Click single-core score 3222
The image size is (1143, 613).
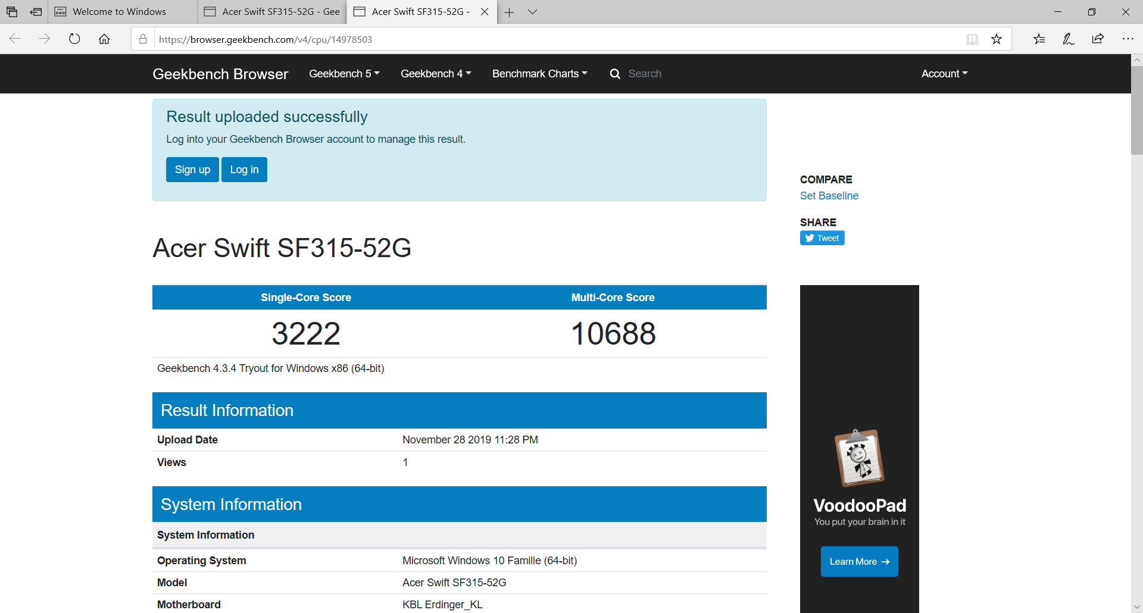pos(306,333)
